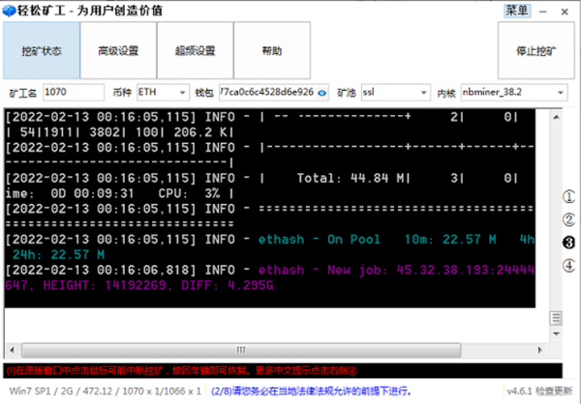Image resolution: width=581 pixels, height=404 pixels.
Task: Click the 206.2 K log row
Action: pos(119,132)
